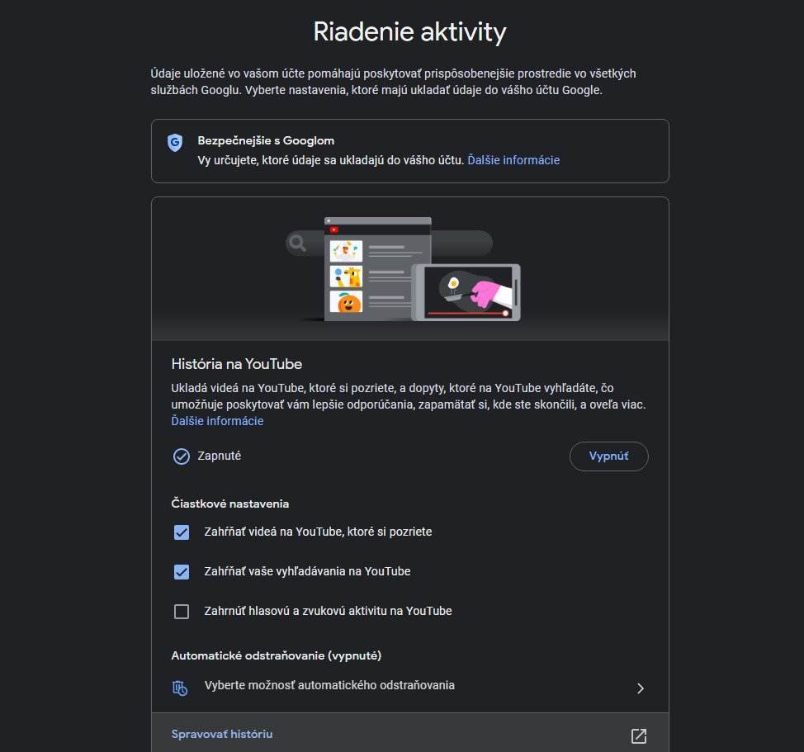The height and width of the screenshot is (752, 804).
Task: Open Spravovať históriu link
Action: tap(222, 734)
